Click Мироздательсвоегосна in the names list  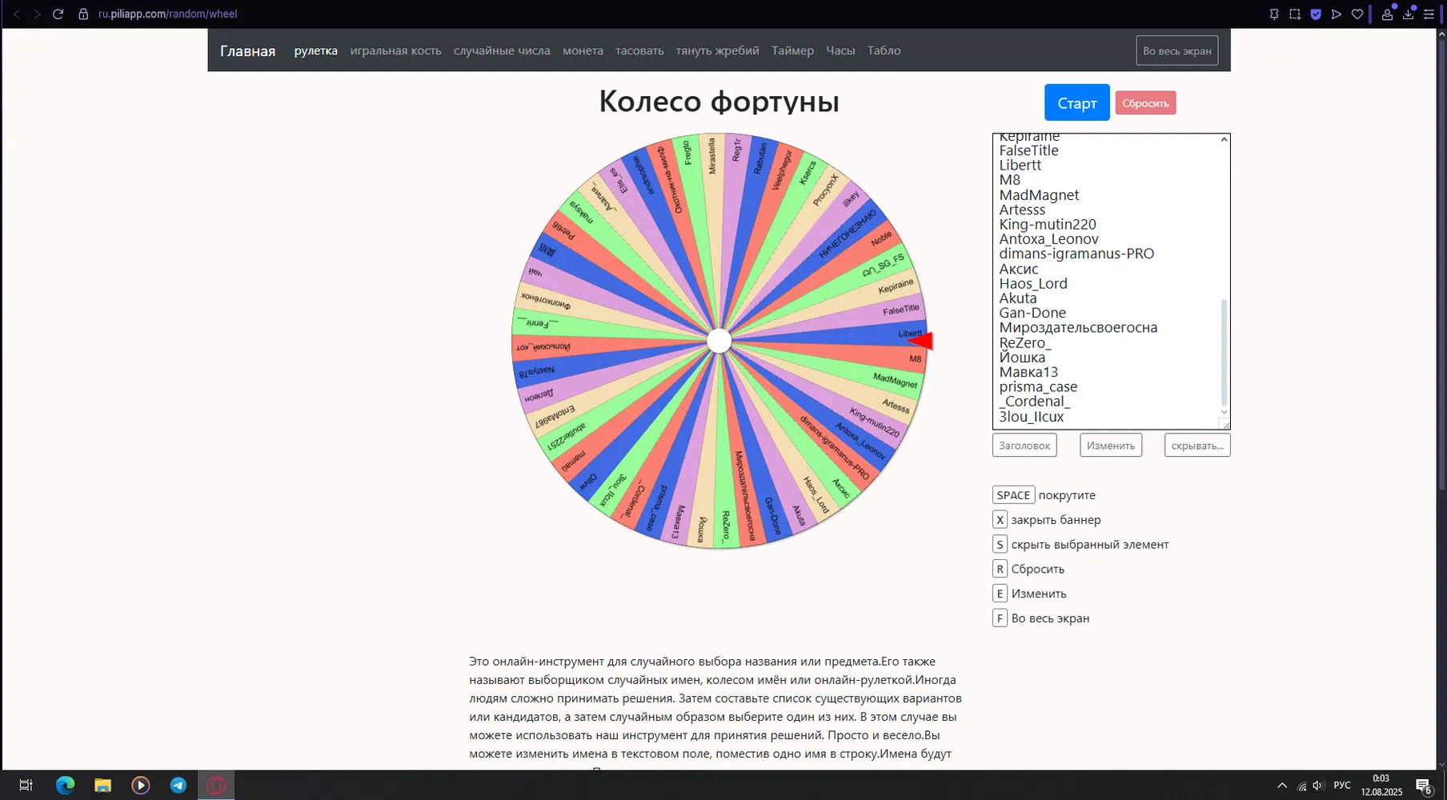[1078, 327]
